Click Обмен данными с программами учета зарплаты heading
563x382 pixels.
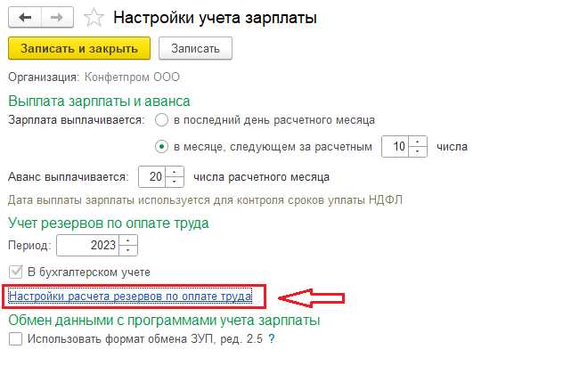(164, 320)
